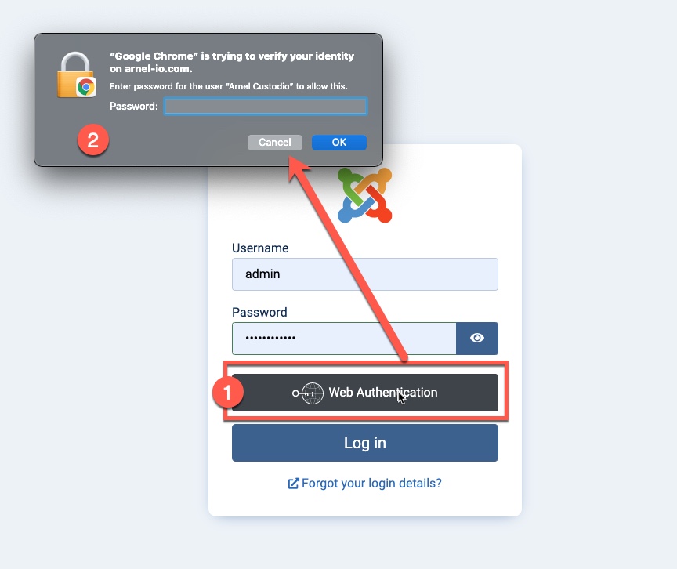Click the dialog heading about verifying identity
This screenshot has height=569, width=677.
[232, 62]
